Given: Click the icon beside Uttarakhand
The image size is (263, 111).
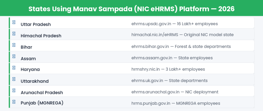Looking at the screenshot, I should tap(14, 79).
